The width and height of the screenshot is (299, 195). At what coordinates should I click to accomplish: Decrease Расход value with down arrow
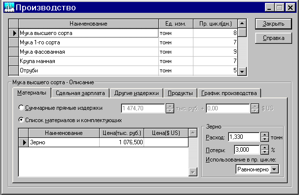click(264, 139)
